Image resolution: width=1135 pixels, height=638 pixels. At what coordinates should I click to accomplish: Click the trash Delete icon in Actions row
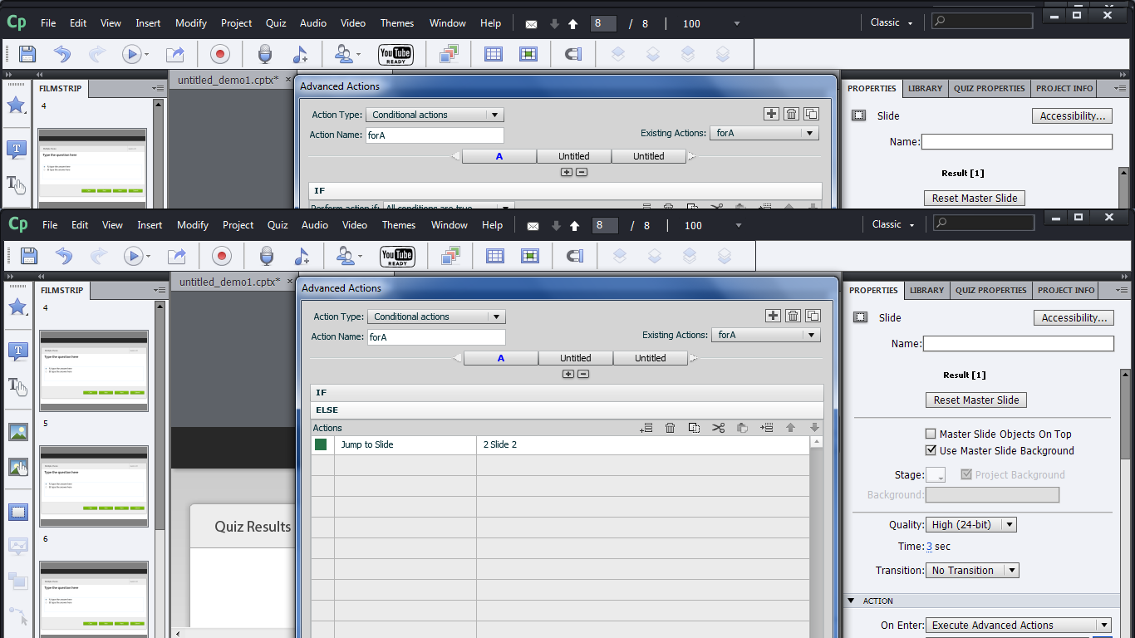(x=671, y=428)
